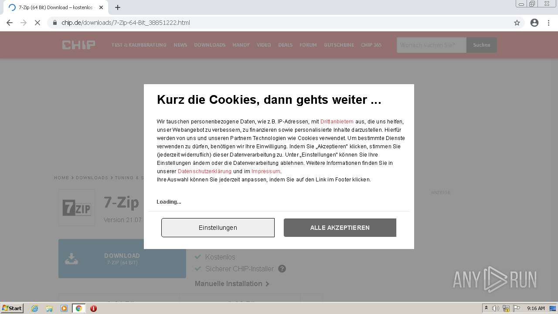Open the HANDY menu item
Viewport: 558px width, 314px height.
pos(241,45)
